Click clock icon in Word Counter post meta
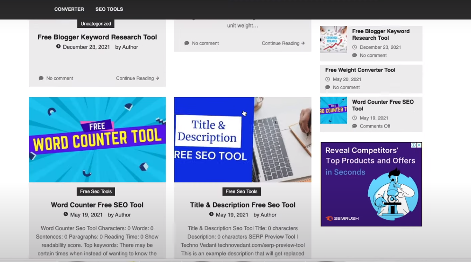Screen dimensions: 471x262 (x=65, y=215)
